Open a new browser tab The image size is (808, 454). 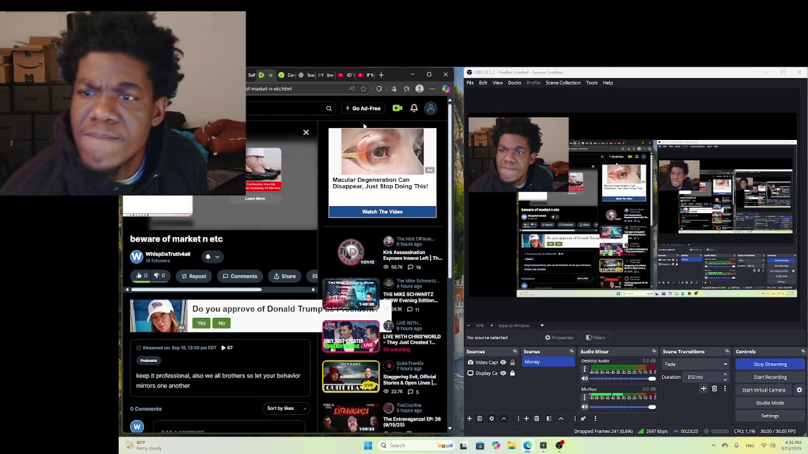(x=381, y=75)
